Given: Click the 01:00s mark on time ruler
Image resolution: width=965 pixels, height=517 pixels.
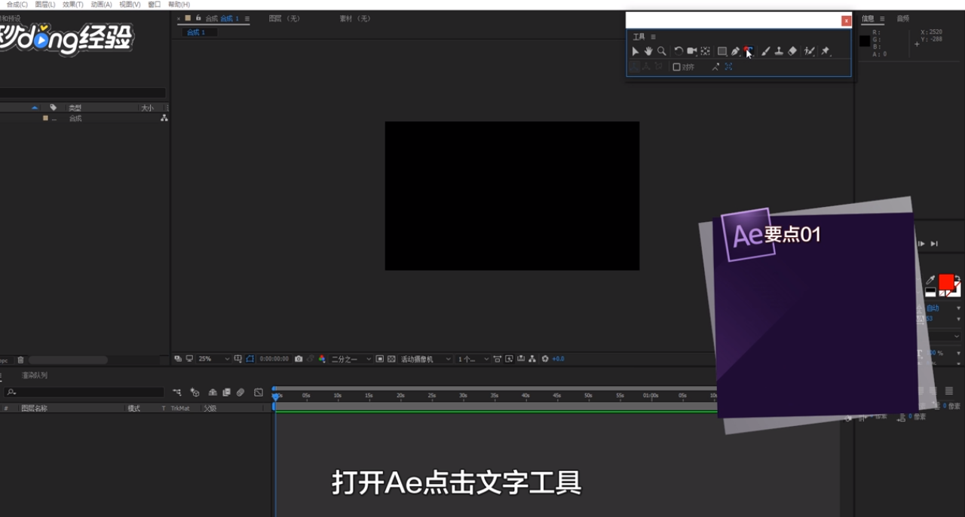Looking at the screenshot, I should click(x=651, y=395).
